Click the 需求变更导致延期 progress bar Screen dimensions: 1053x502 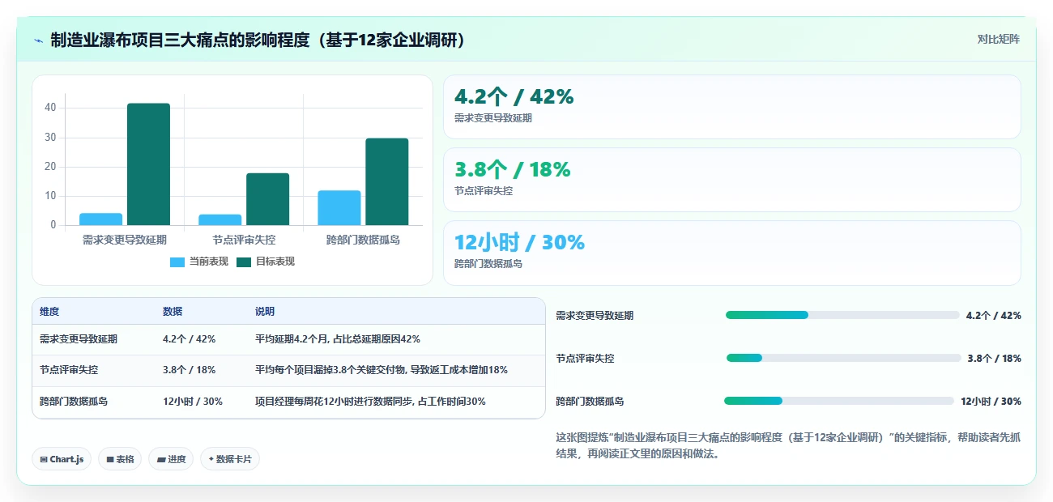pos(842,315)
